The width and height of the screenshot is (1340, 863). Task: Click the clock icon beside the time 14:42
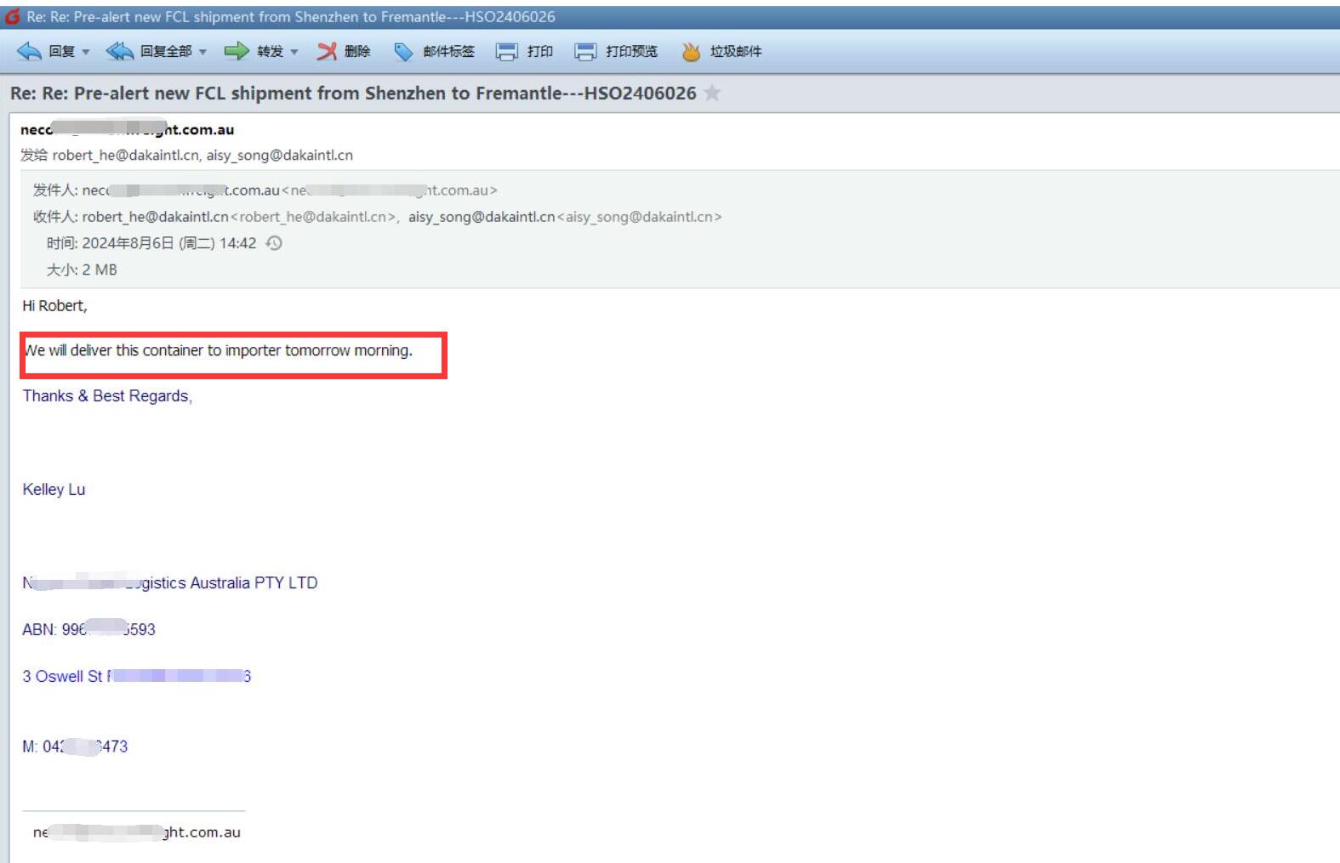(274, 243)
